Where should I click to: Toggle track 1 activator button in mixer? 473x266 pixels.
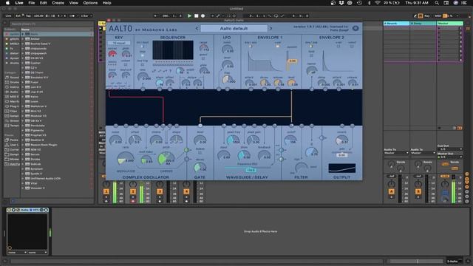click(x=106, y=191)
